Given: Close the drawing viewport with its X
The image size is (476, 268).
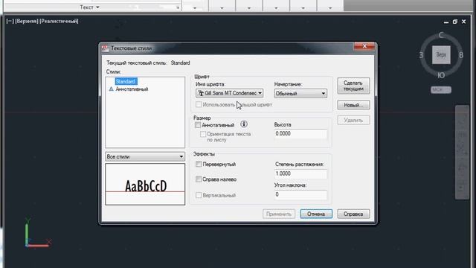Looking at the screenshot, I should pyautogui.click(x=463, y=22).
